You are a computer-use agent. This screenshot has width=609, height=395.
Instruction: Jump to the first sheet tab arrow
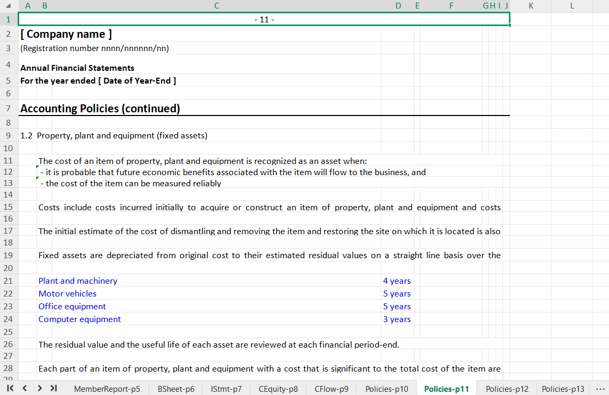[x=10, y=388]
